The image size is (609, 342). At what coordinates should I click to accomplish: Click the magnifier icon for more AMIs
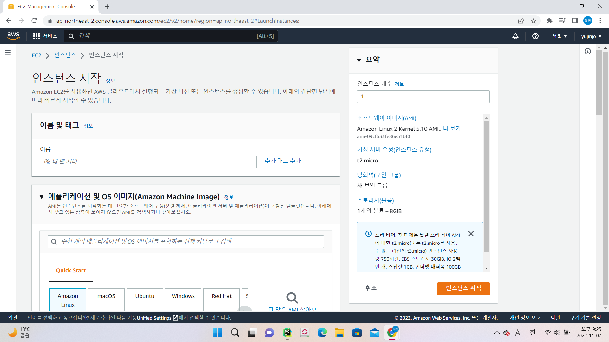(x=292, y=298)
